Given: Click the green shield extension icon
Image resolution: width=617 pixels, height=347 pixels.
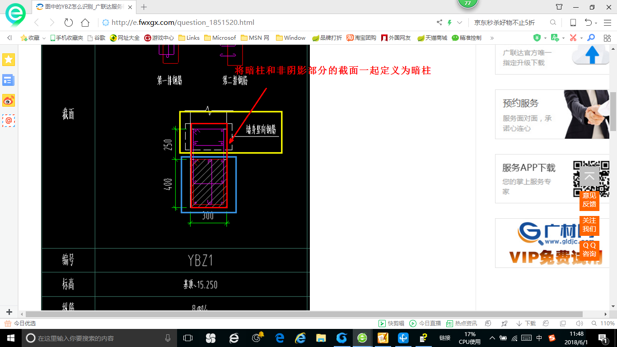Looking at the screenshot, I should [x=537, y=38].
